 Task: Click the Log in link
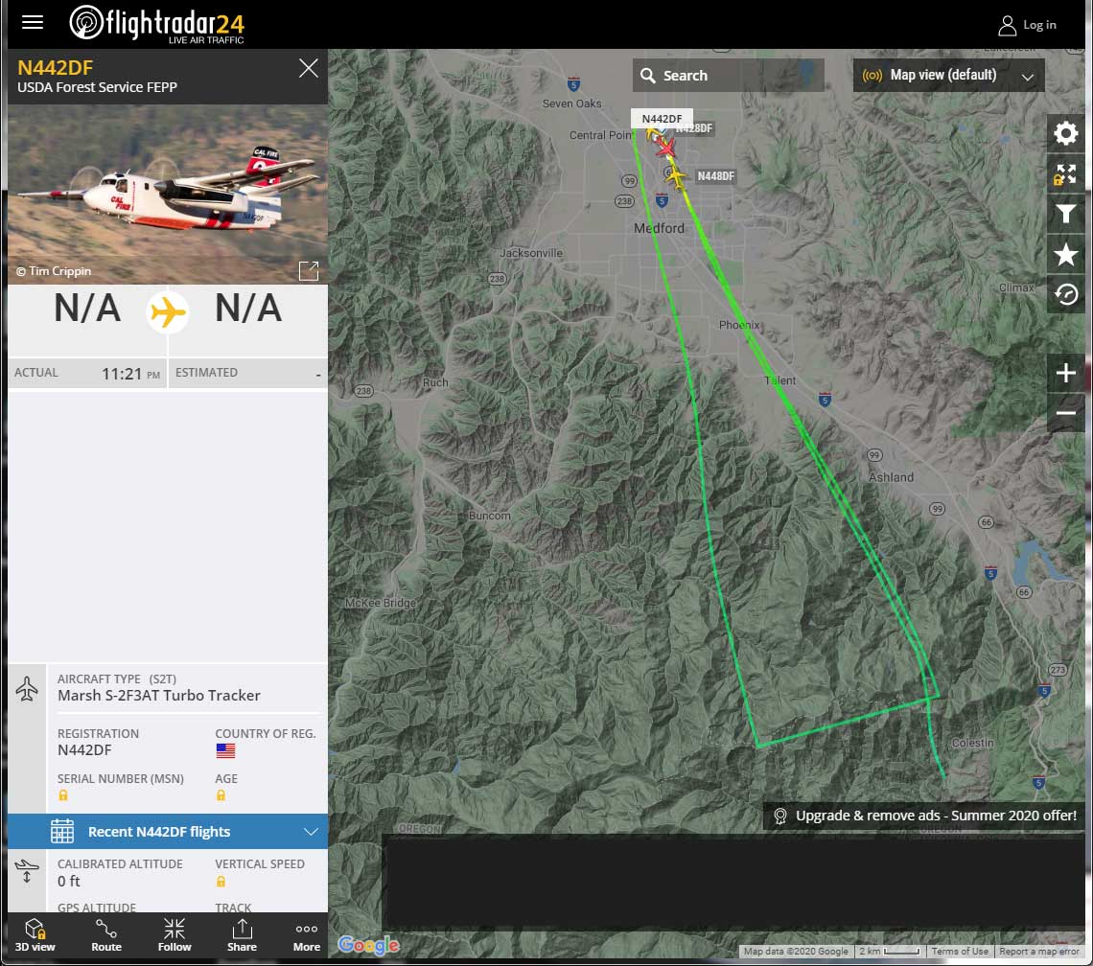pos(1028,25)
